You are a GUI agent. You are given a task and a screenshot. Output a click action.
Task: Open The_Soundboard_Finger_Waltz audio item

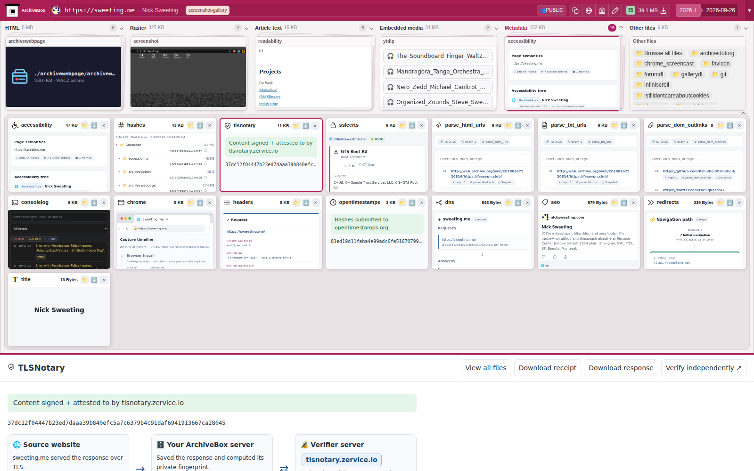click(438, 56)
